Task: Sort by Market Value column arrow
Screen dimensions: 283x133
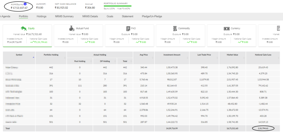Action: click(244, 58)
